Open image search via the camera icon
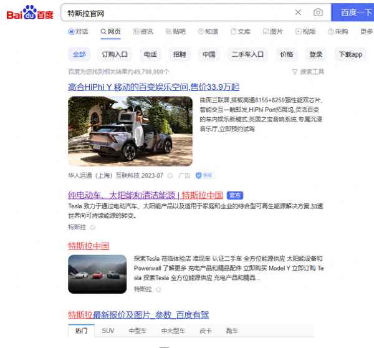The width and height of the screenshot is (374, 348). [318, 12]
